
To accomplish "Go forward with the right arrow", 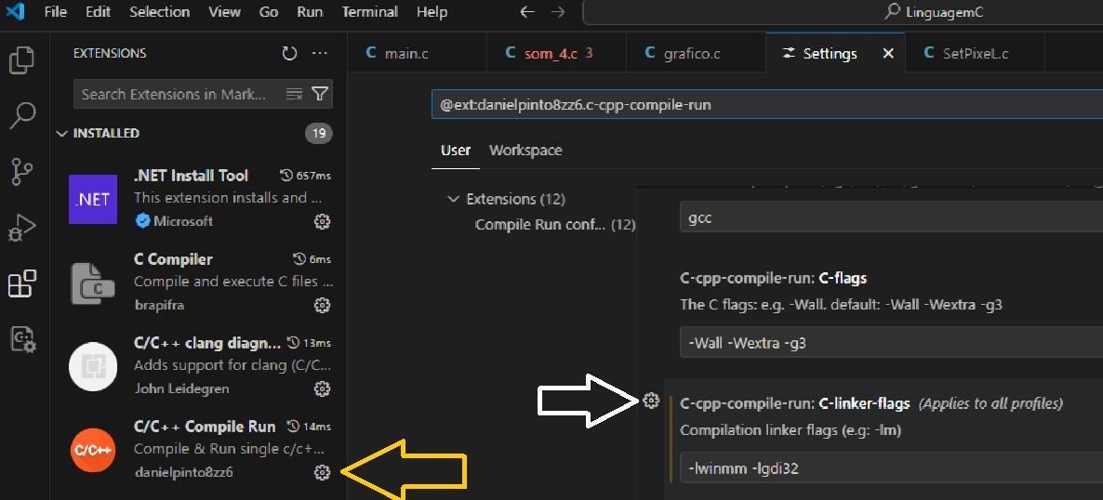I will point(558,12).
